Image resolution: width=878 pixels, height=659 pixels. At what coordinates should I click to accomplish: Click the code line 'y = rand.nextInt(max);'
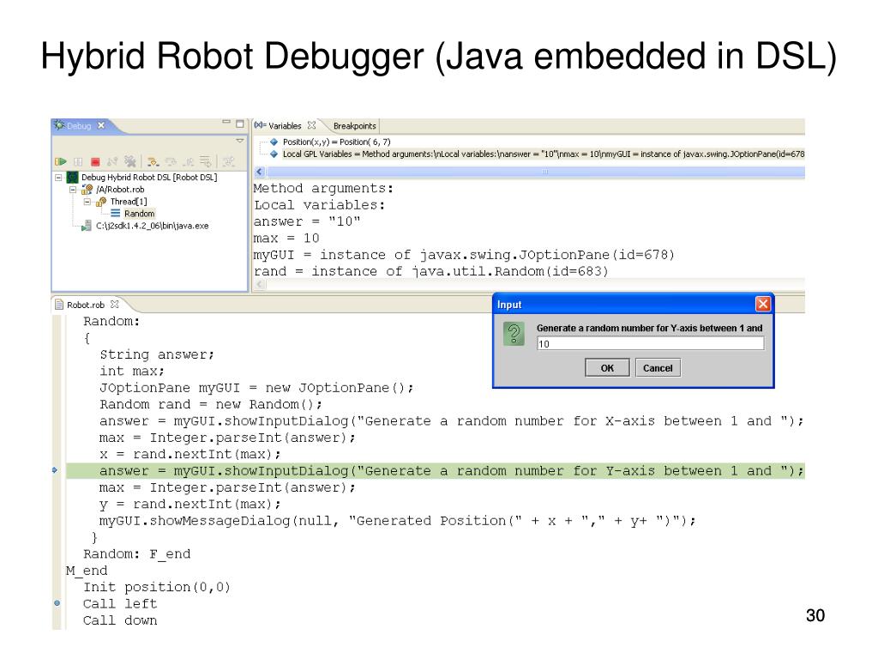[x=189, y=505]
